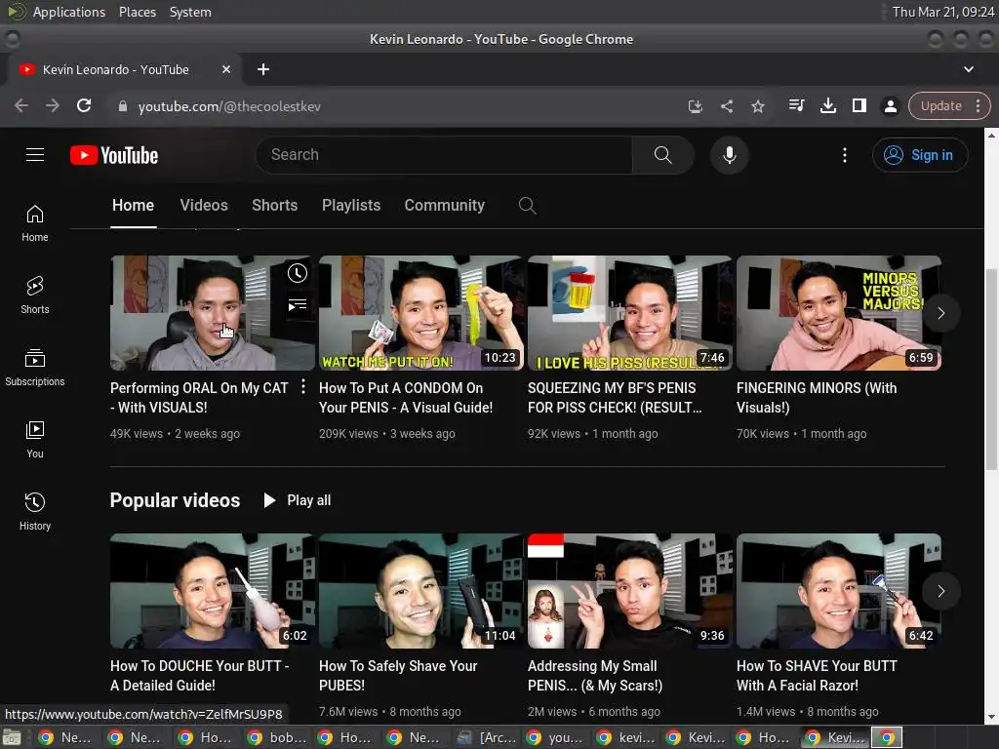Switch to Community tab
The width and height of the screenshot is (999, 749).
(x=445, y=205)
